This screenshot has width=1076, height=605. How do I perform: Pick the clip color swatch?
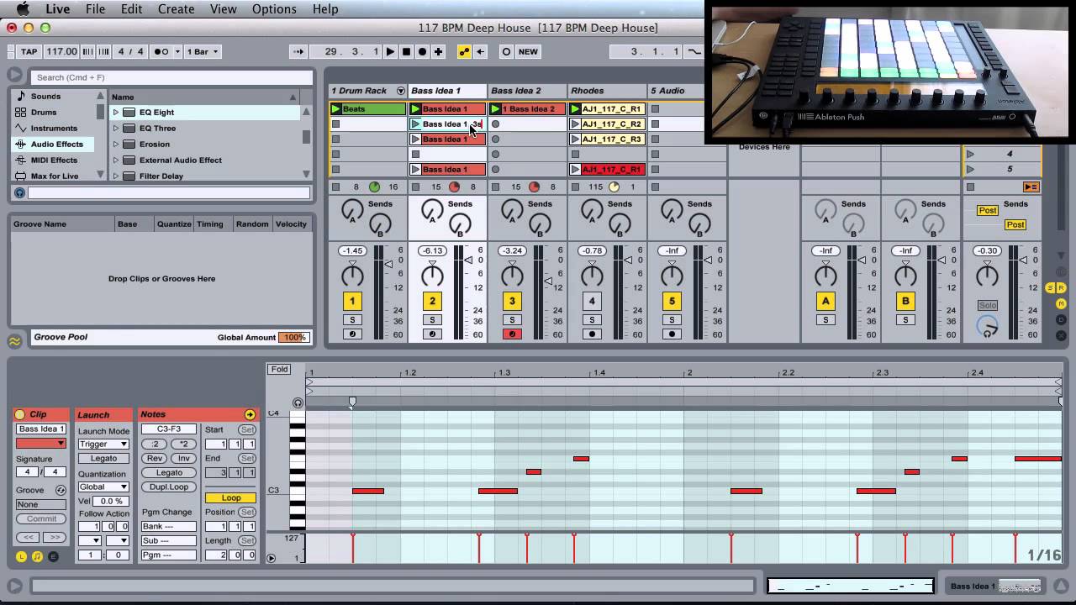(x=40, y=443)
